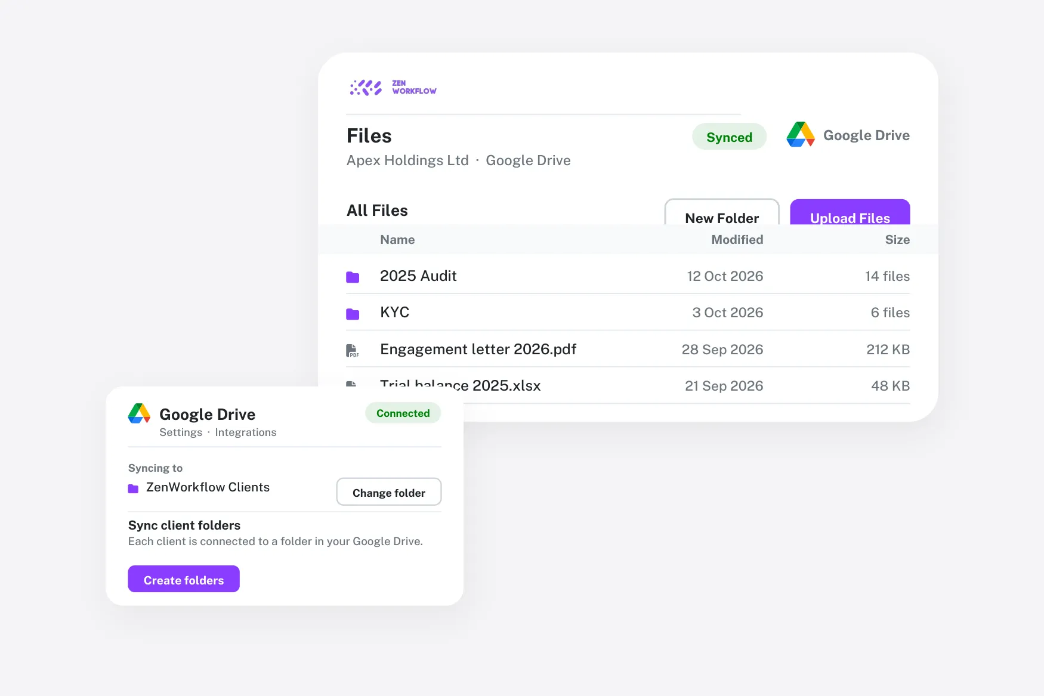Viewport: 1044px width, 696px height.
Task: Open Engagement letter 2026.pdf
Action: 478,349
